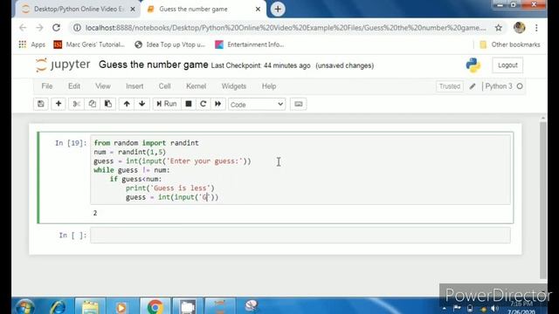
Task: Open a new browser tab
Action: pyautogui.click(x=278, y=10)
